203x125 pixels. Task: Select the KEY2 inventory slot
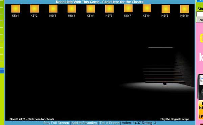click(35, 8)
